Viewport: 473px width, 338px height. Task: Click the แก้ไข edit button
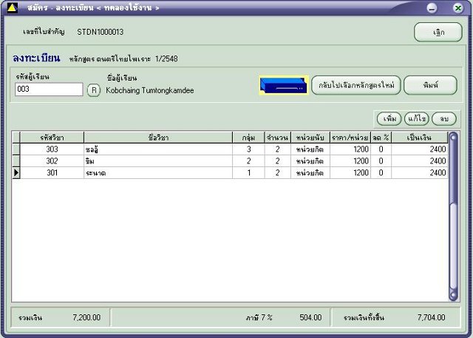(417, 118)
